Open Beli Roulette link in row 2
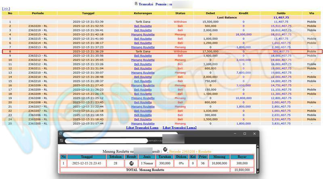This screenshot has height=179, width=323. point(143,26)
